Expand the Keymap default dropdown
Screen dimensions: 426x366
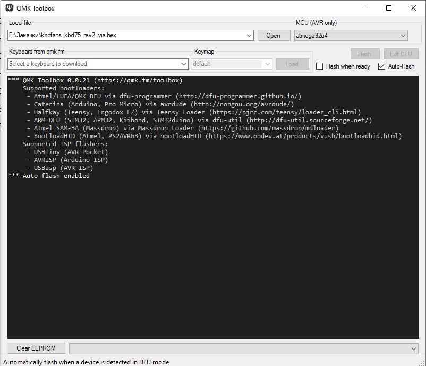point(268,64)
